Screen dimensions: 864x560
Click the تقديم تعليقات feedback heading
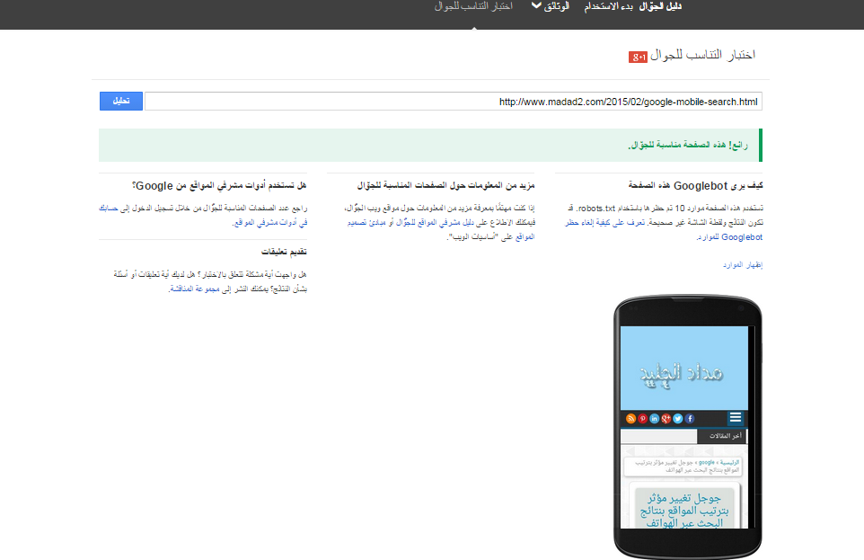[284, 253]
